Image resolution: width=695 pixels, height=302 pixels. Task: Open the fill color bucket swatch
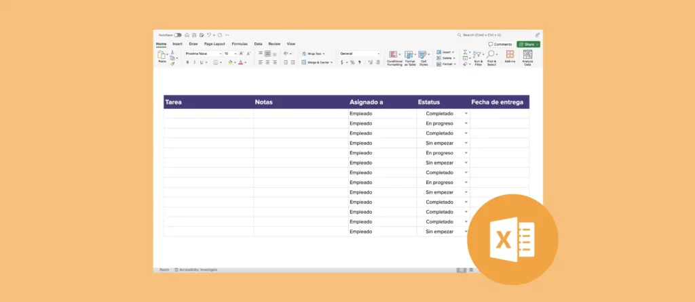(231, 62)
